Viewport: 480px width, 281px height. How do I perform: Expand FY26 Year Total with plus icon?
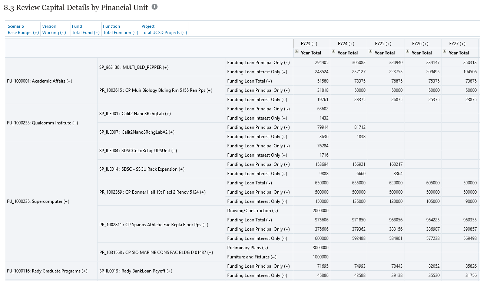(x=408, y=52)
